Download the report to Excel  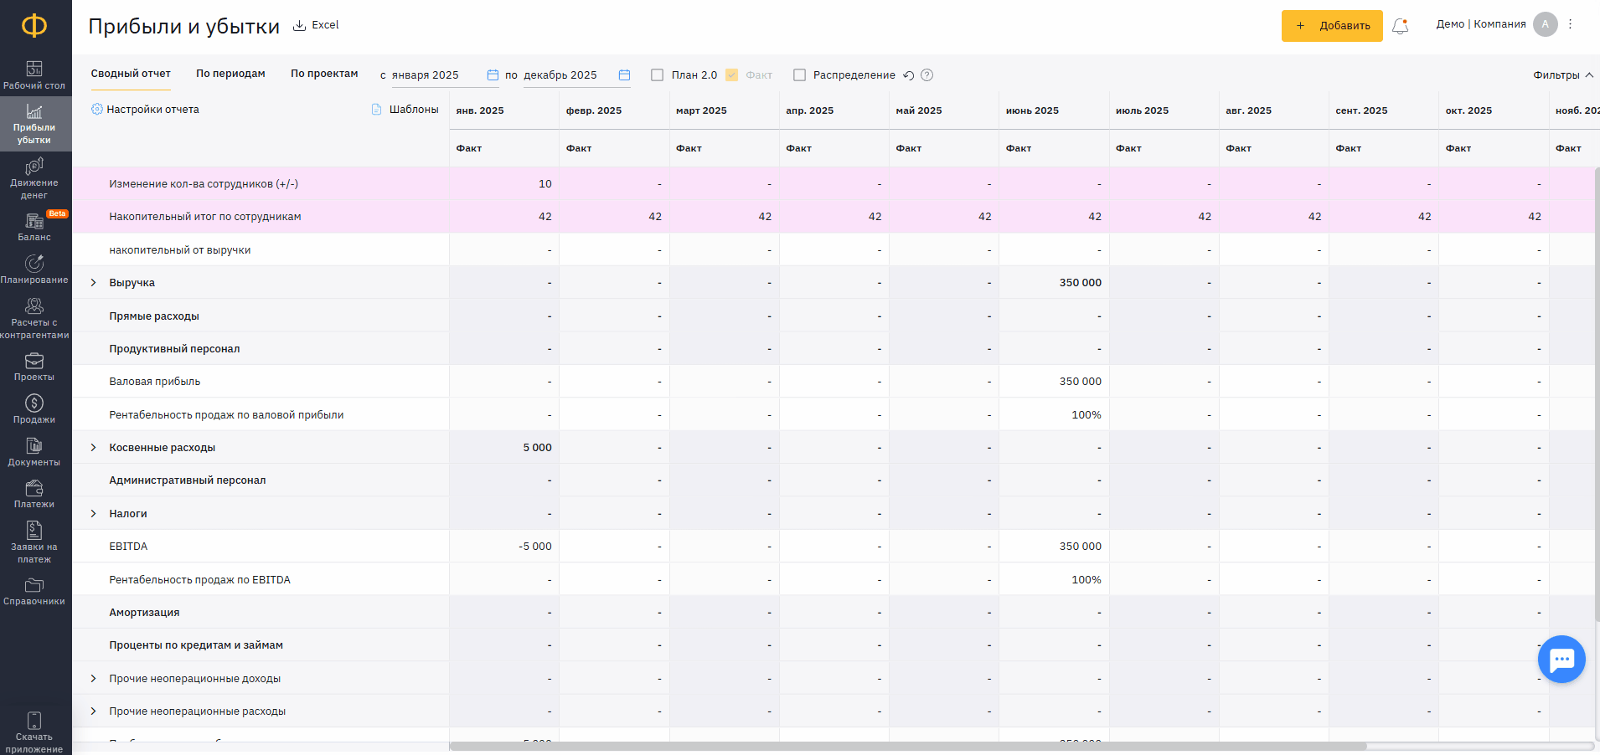pyautogui.click(x=316, y=25)
